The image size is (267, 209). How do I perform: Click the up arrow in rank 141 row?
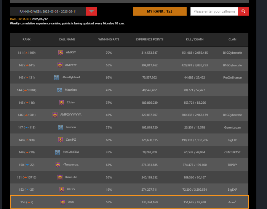(x=26, y=53)
